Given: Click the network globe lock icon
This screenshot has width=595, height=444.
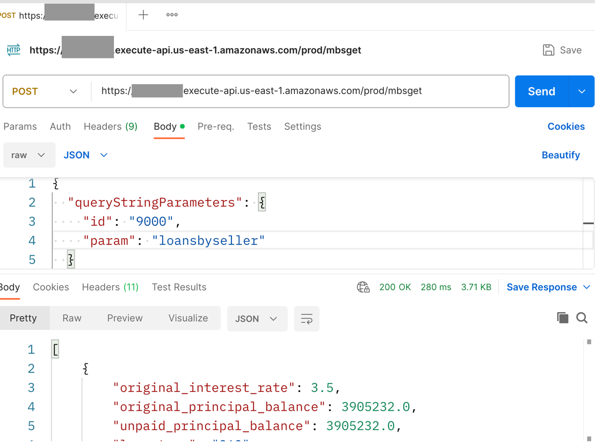Looking at the screenshot, I should 363,287.
